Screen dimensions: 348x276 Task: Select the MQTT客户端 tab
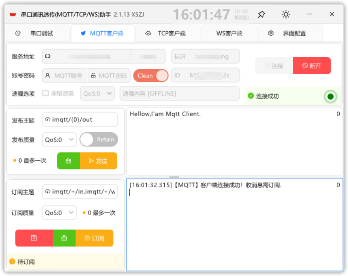pos(103,34)
